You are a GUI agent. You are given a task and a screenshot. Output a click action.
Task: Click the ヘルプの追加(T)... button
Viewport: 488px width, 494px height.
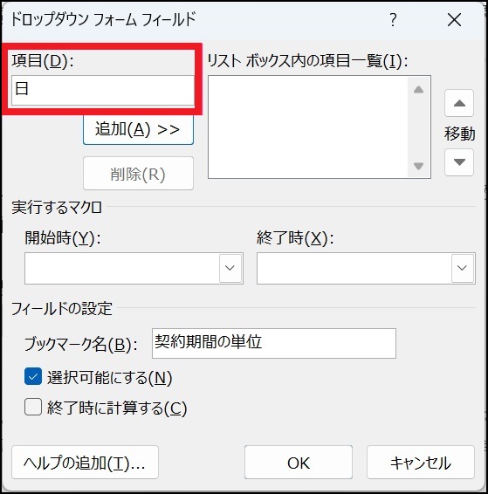point(85,463)
